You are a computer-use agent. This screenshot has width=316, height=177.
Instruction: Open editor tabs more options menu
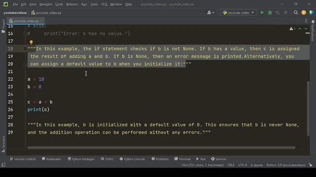pos(306,21)
